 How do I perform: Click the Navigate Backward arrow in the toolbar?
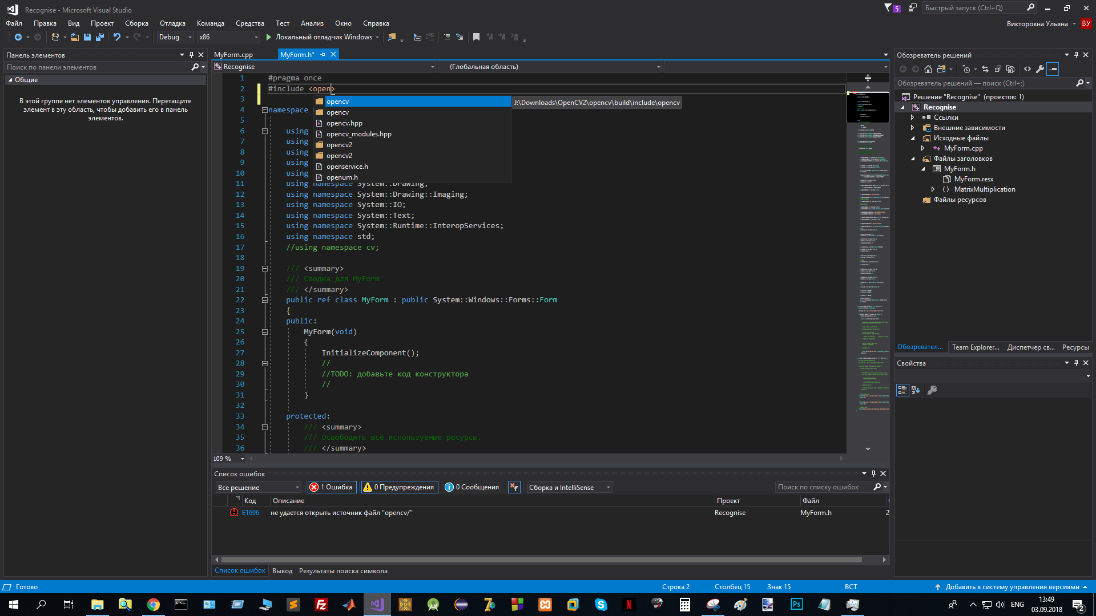pyautogui.click(x=18, y=37)
